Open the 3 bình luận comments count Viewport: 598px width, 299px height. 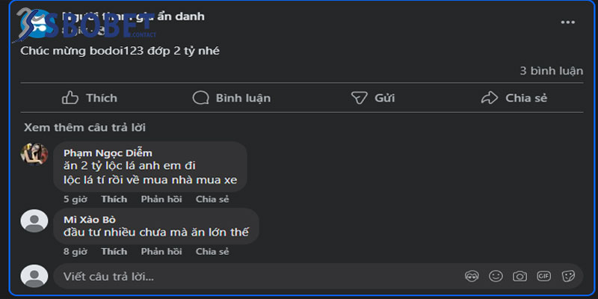(551, 71)
